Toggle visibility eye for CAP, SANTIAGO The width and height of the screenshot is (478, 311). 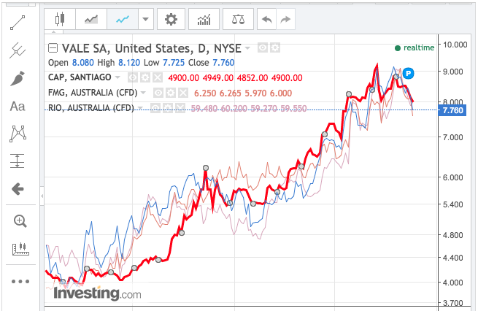[x=132, y=77]
